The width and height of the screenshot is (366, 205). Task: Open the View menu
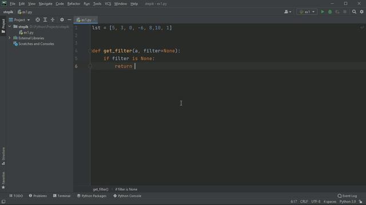[x=31, y=4]
